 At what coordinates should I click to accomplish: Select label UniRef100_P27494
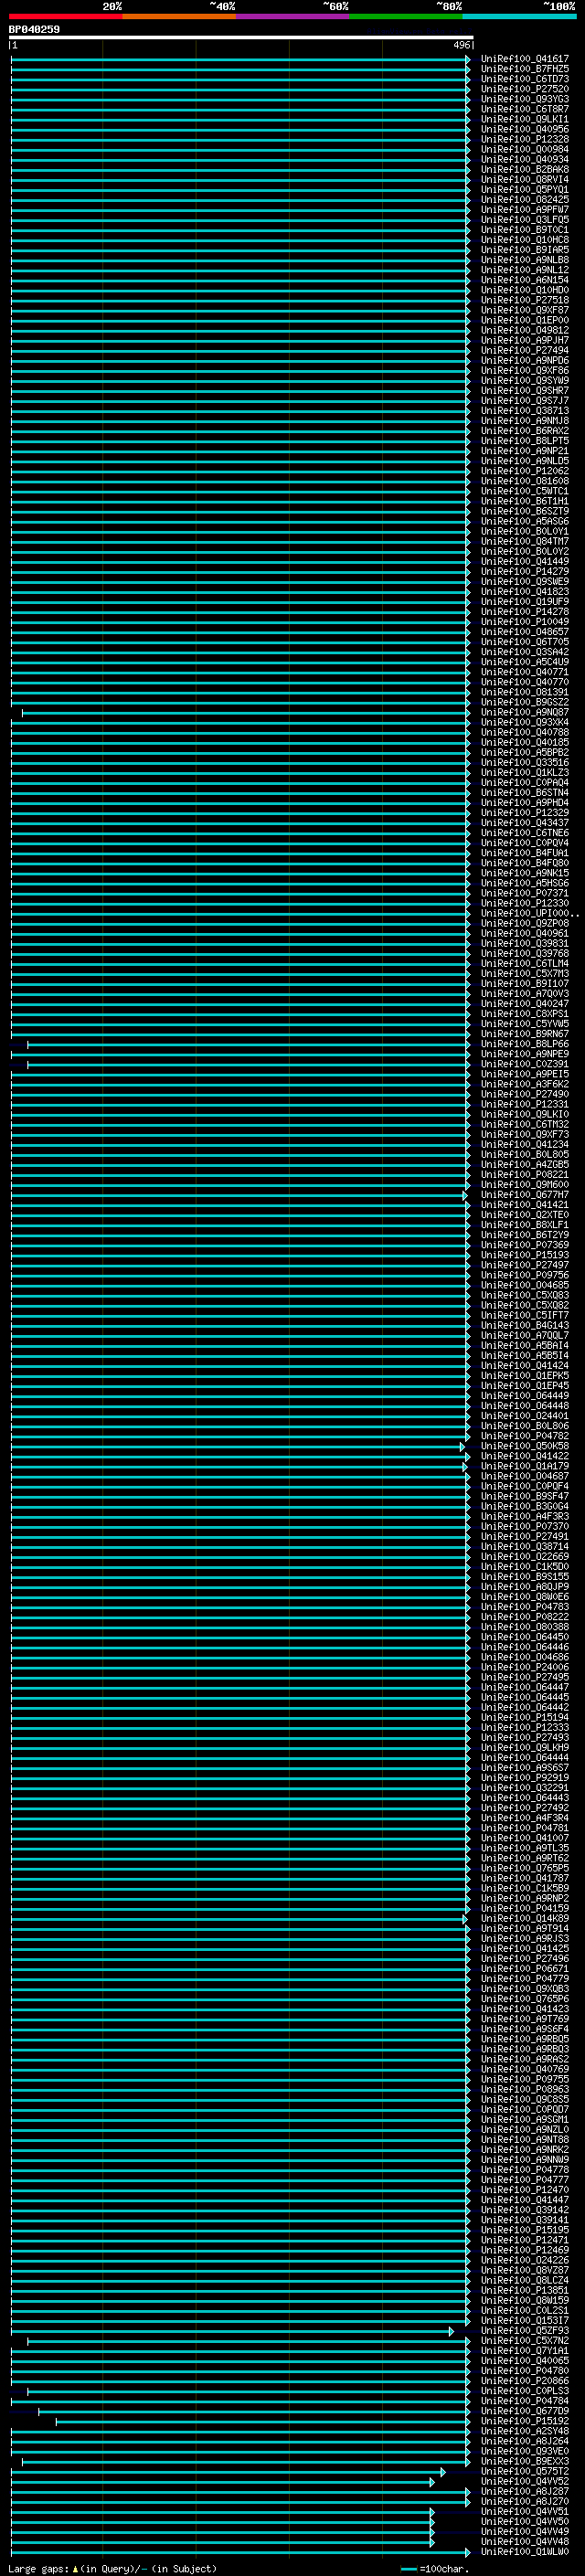point(525,351)
